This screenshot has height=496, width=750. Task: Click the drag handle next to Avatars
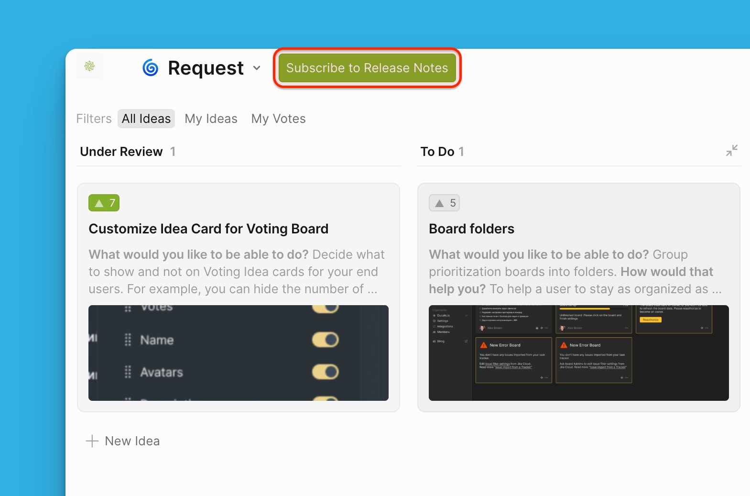coord(128,372)
